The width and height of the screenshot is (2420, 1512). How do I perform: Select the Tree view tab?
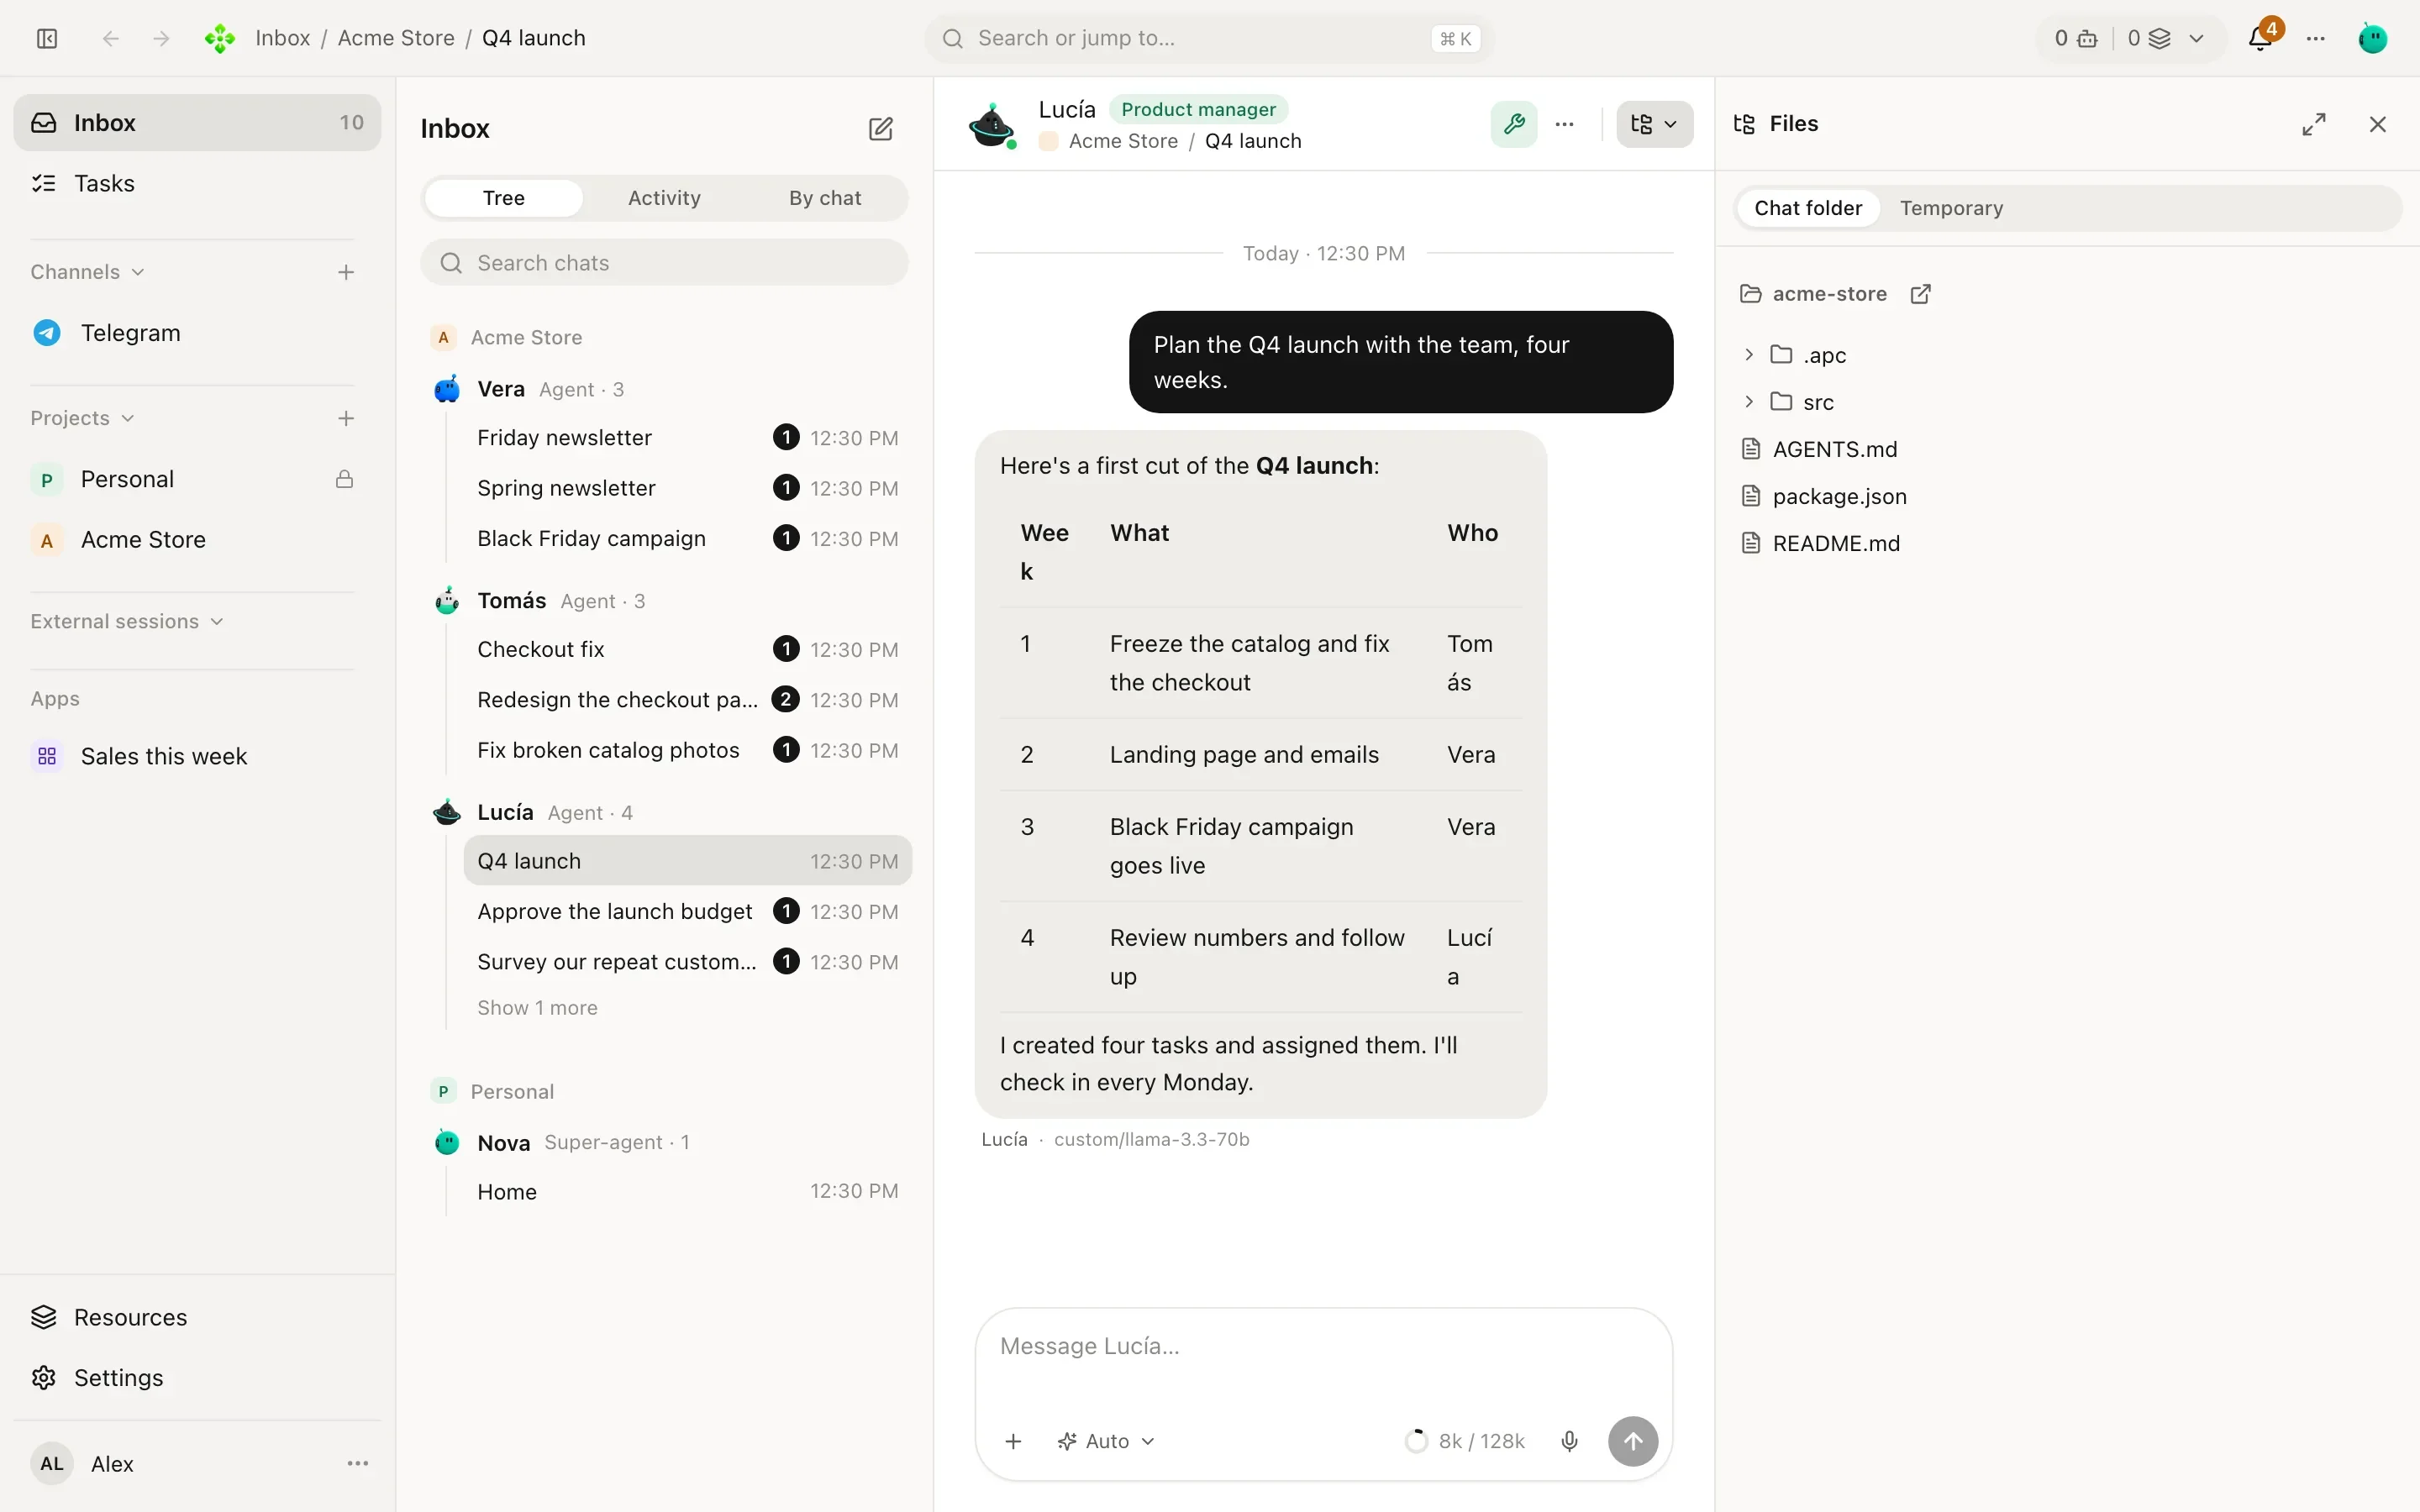(503, 198)
